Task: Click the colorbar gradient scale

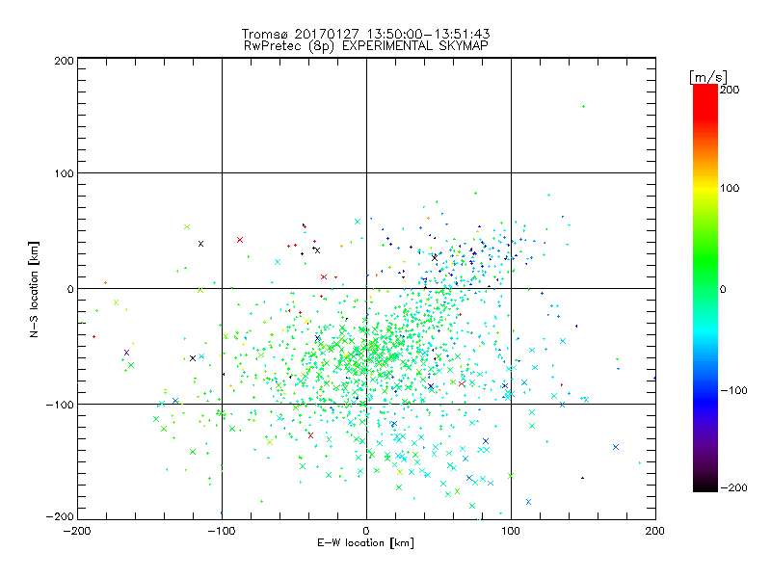Action: coord(705,288)
